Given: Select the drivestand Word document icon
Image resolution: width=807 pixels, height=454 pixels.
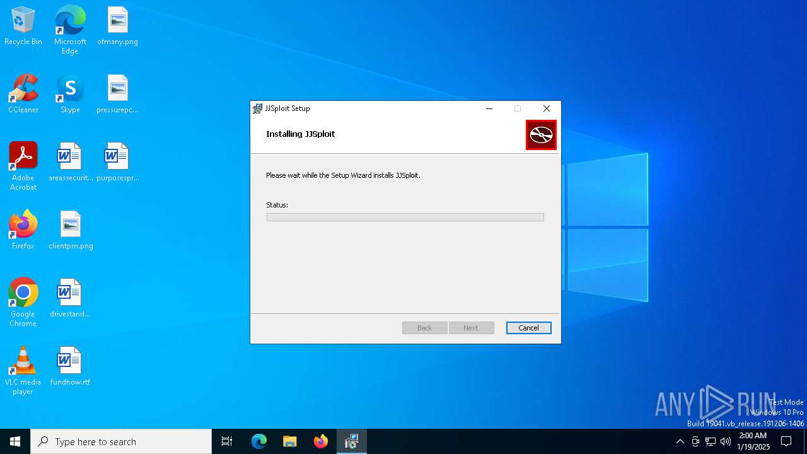Looking at the screenshot, I should [70, 298].
